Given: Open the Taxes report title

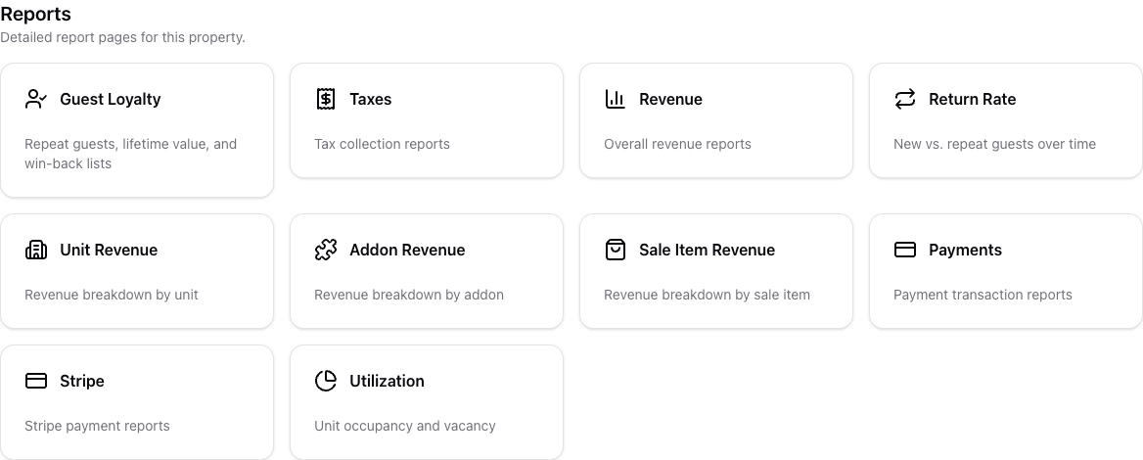Looking at the screenshot, I should pos(370,99).
